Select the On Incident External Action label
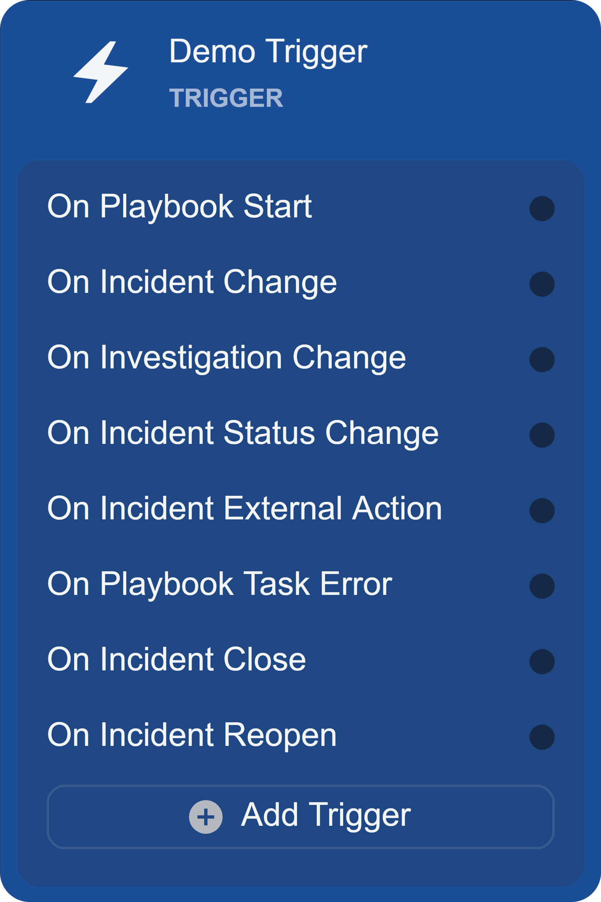The width and height of the screenshot is (601, 902). (245, 508)
